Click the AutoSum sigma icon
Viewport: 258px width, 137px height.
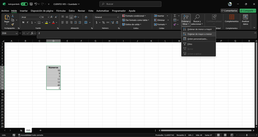pos(175,16)
